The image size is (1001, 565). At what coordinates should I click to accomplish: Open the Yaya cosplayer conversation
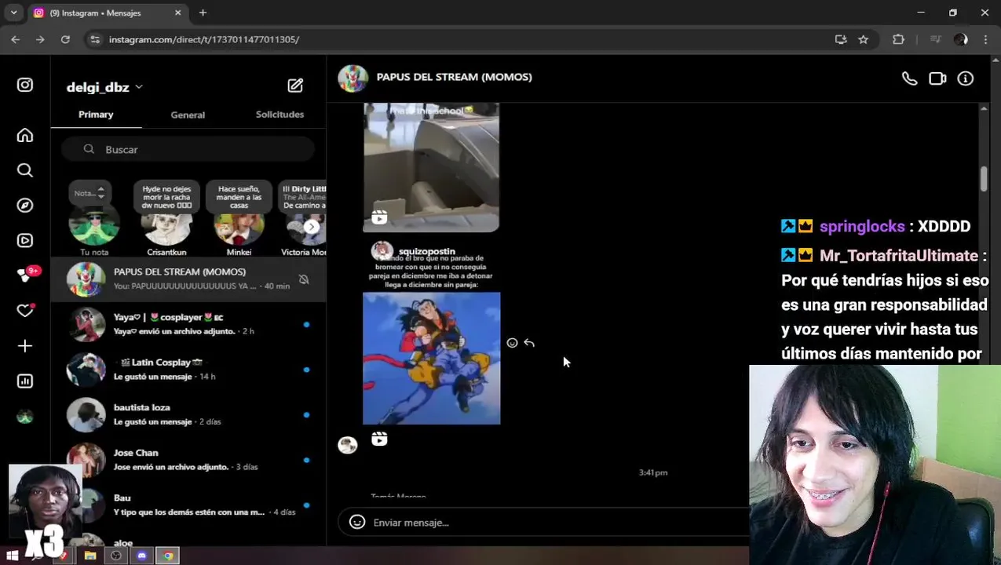click(188, 324)
